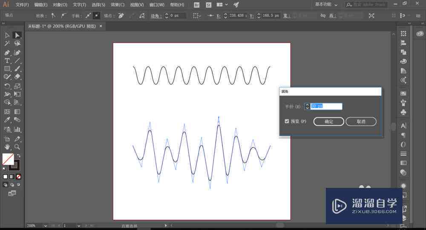The height and width of the screenshot is (230, 426).
Task: Toggle show handles for selected anchor points
Action: pyautogui.click(x=88, y=16)
